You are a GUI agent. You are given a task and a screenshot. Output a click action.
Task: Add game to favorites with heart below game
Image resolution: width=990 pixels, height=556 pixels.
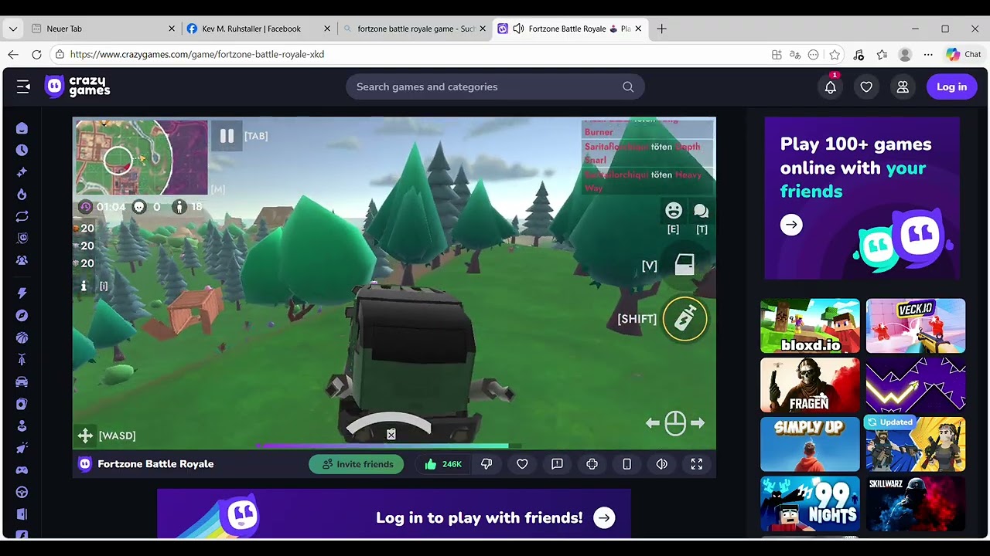click(x=522, y=464)
